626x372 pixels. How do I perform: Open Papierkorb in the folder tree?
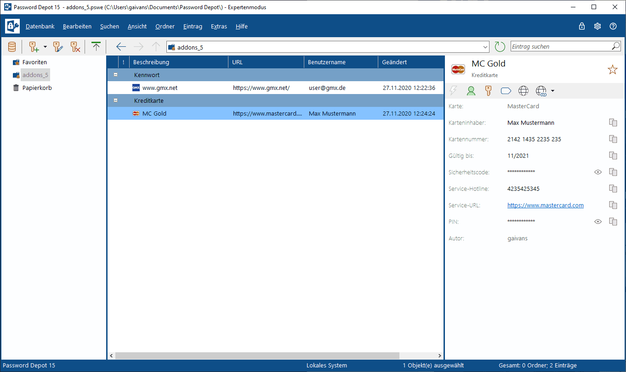[x=37, y=88]
